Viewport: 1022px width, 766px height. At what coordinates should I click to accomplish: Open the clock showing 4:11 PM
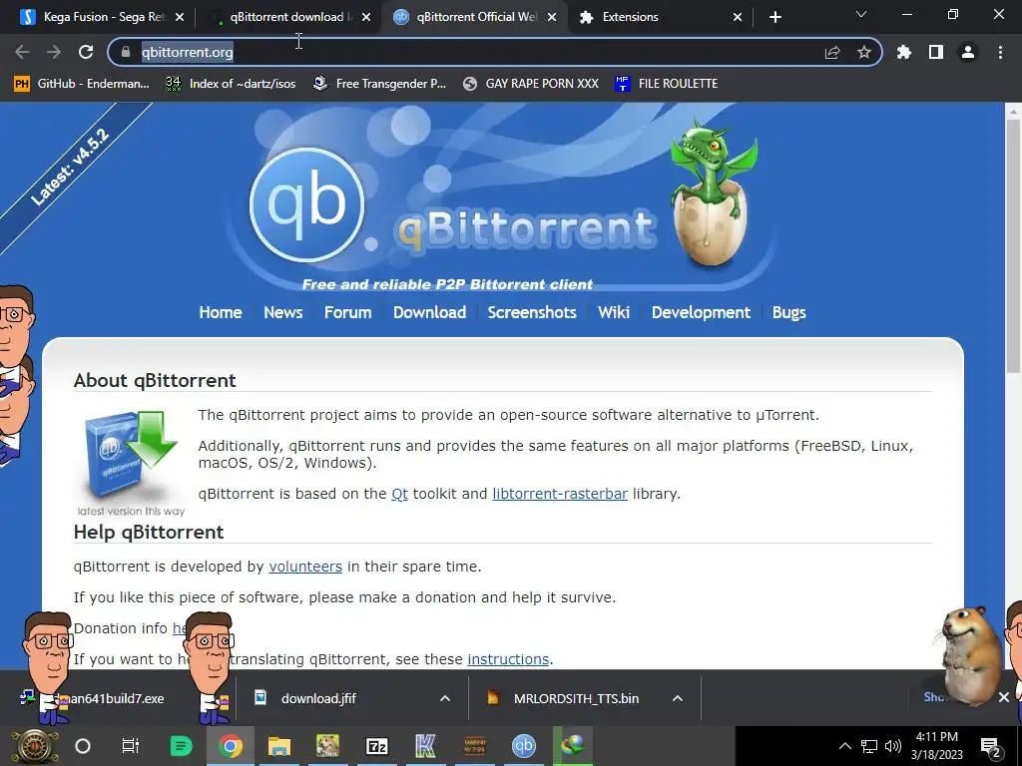936,746
